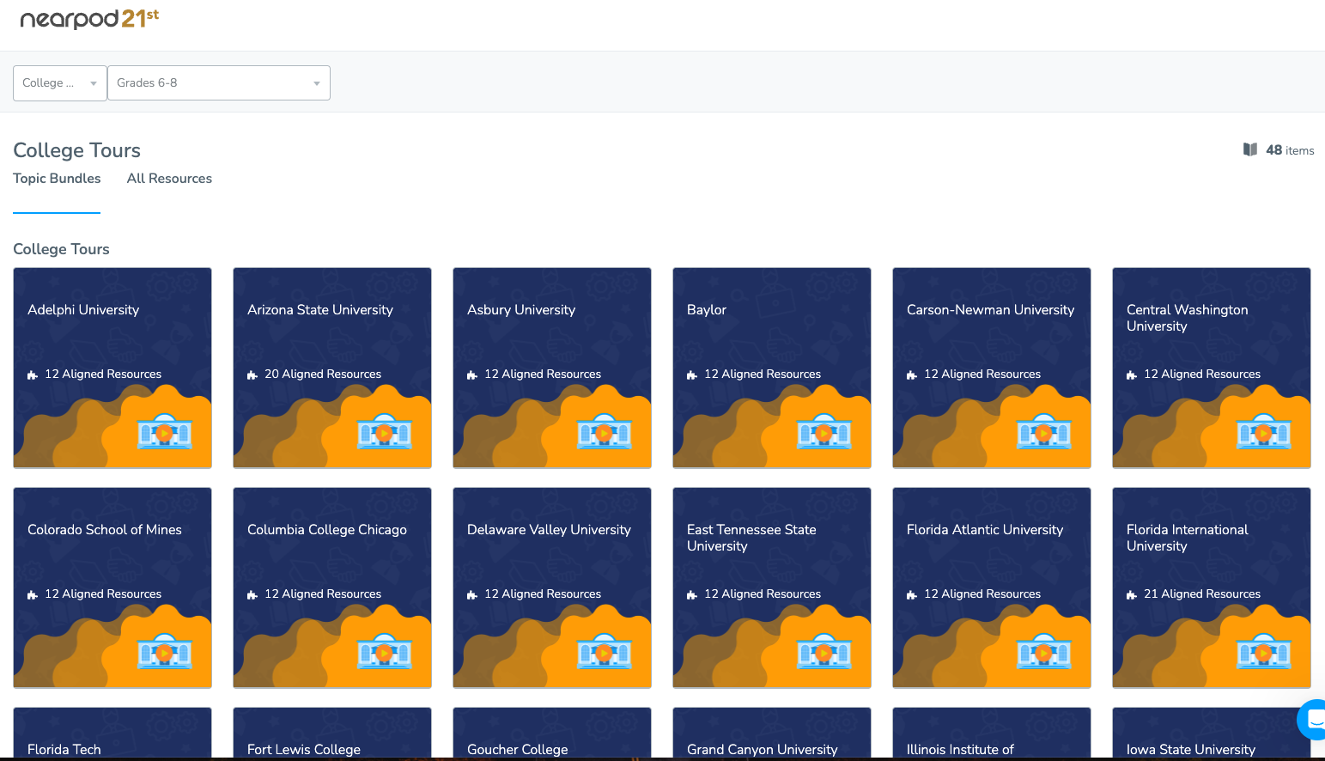Expand the Grades 6-8 dropdown
The image size is (1325, 761).
(x=219, y=83)
